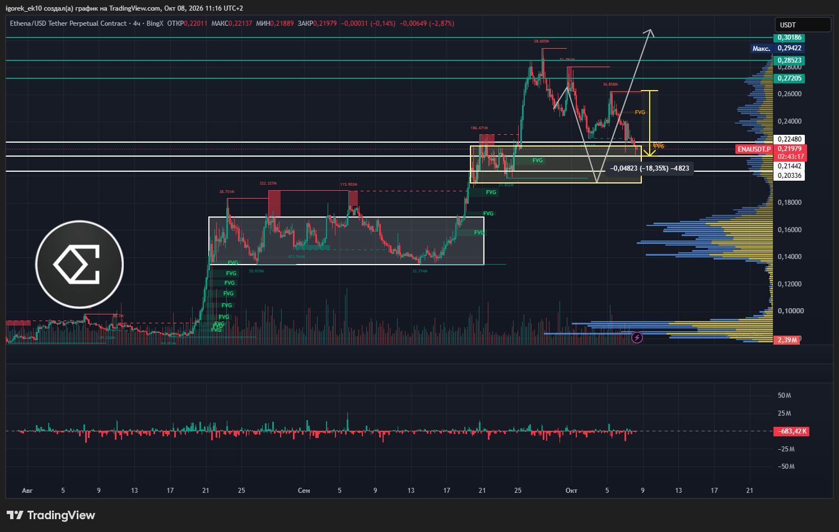This screenshot has height=532, width=839.
Task: Open the TradingView logo link
Action: [51, 515]
